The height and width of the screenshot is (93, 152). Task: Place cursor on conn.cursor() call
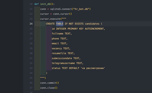(63, 14)
